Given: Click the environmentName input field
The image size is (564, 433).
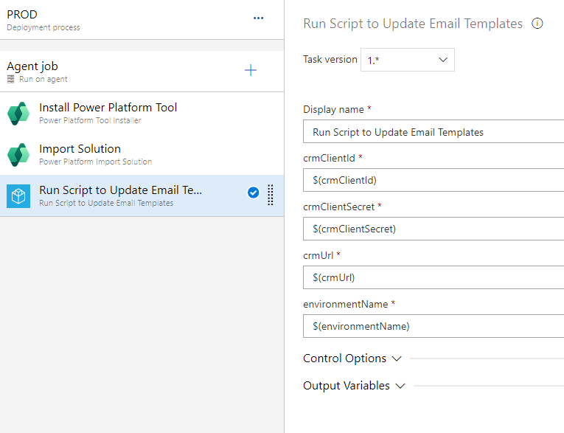Looking at the screenshot, I should [x=434, y=325].
